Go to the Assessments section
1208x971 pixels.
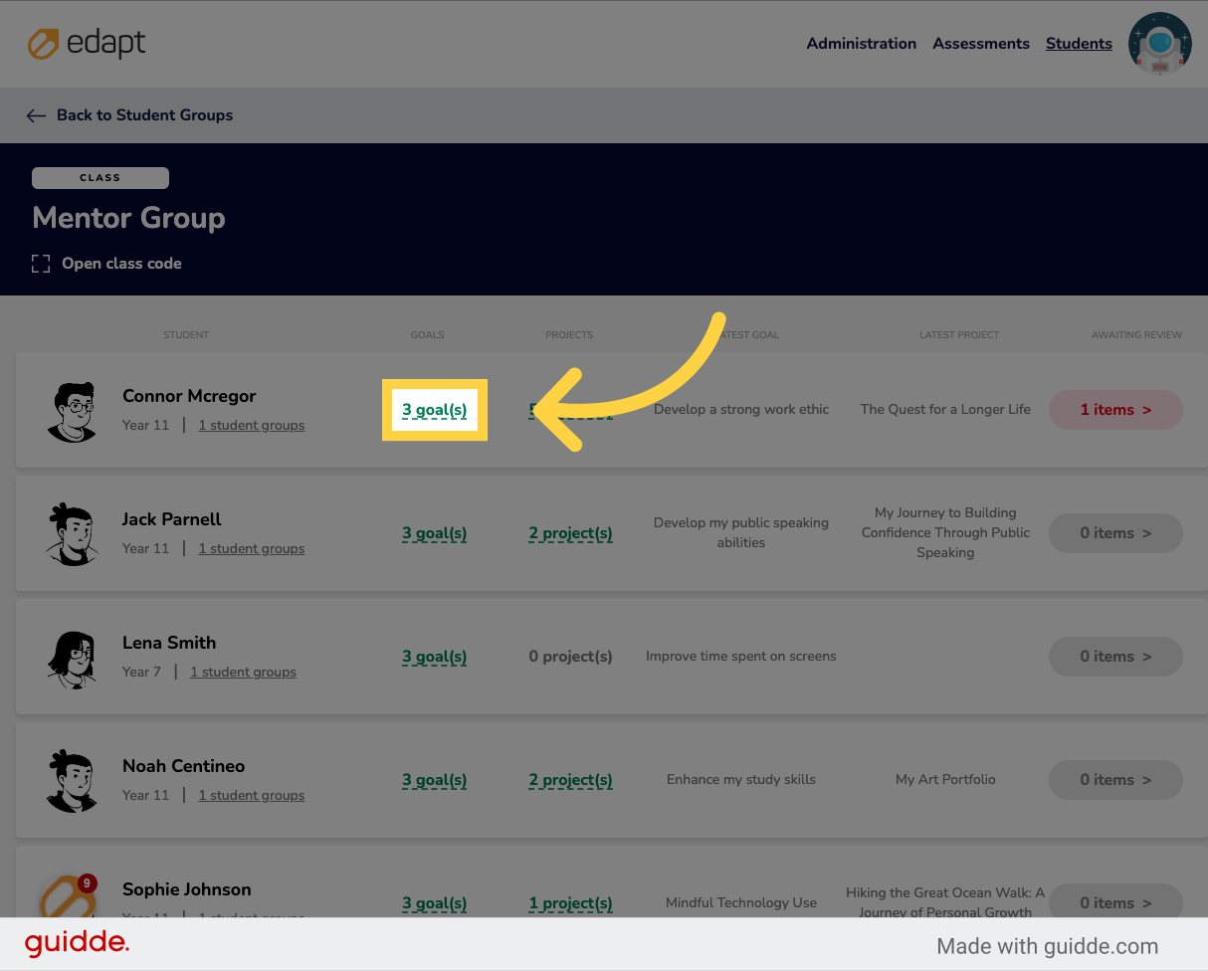pyautogui.click(x=981, y=44)
